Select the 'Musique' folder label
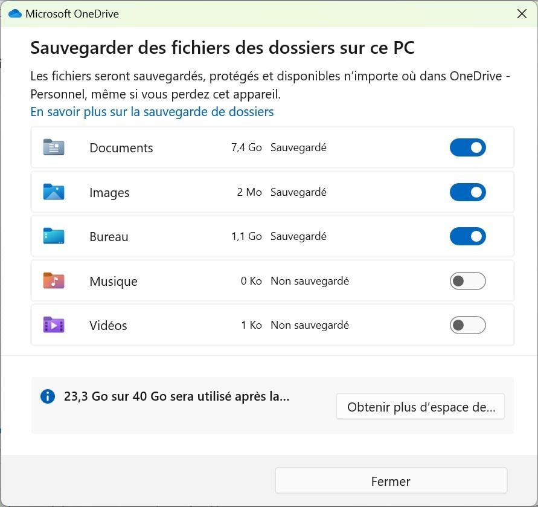Screen dimensions: 538x507 click(x=114, y=282)
